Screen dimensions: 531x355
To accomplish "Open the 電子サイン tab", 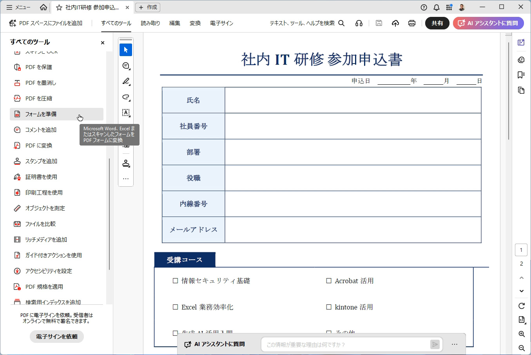I will coord(221,23).
